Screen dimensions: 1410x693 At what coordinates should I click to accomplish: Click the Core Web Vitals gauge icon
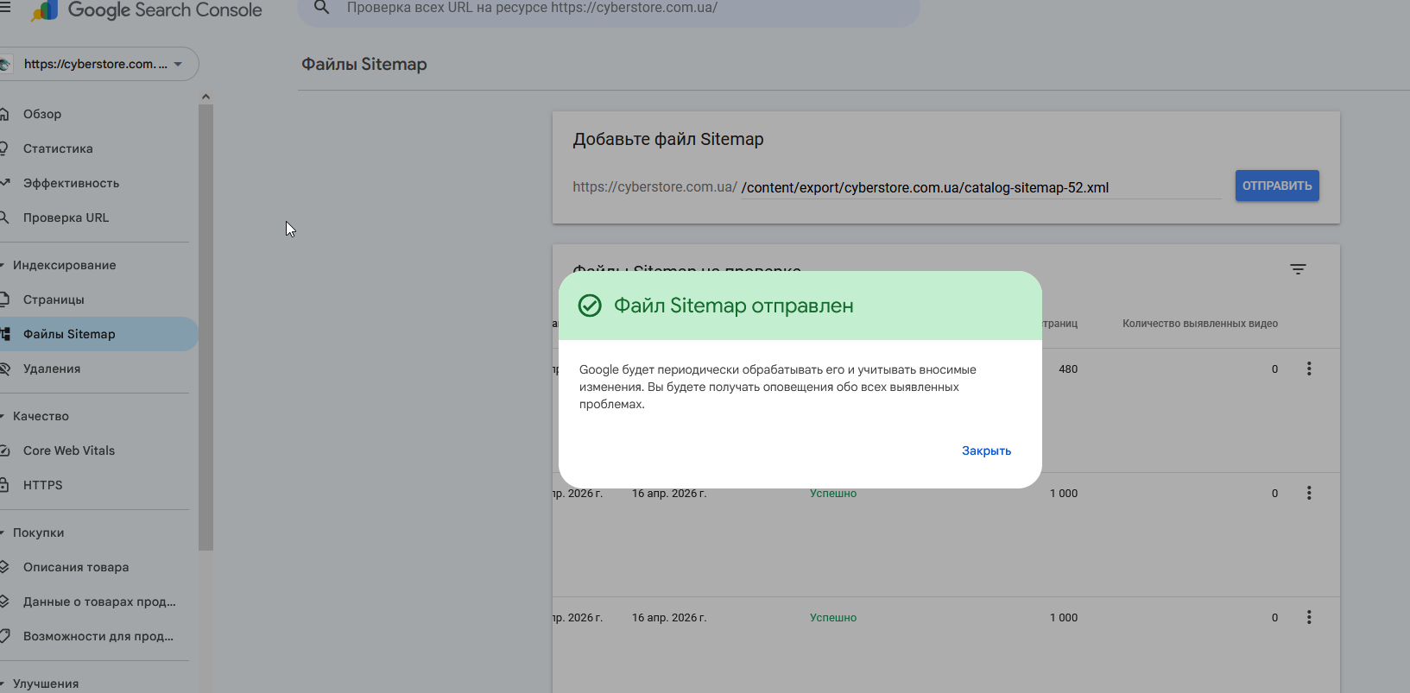[x=4, y=450]
